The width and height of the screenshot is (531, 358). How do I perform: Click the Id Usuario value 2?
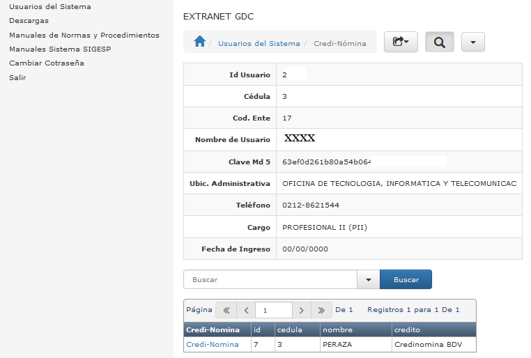(x=284, y=75)
